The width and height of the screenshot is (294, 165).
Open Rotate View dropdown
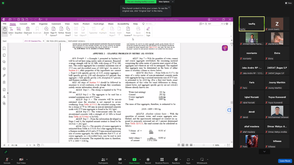[68, 31]
